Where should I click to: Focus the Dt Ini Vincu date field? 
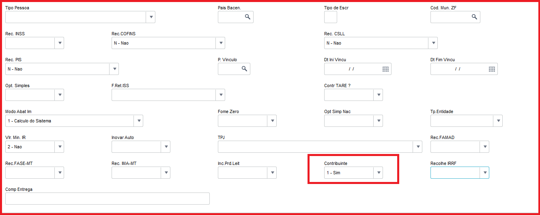click(x=351, y=69)
